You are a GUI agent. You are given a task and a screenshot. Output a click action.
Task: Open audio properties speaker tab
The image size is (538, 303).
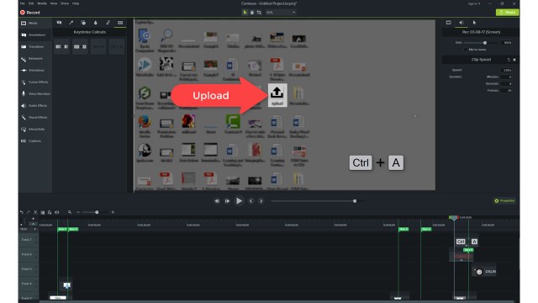pos(462,23)
